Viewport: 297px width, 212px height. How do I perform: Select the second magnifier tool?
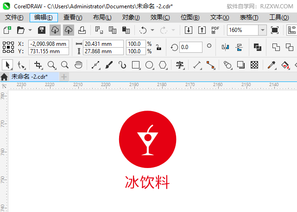65,65
